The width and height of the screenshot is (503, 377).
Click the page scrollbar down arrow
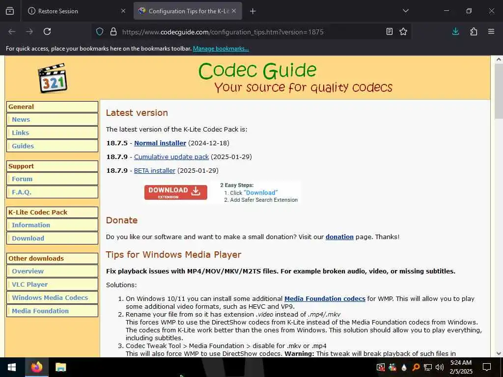(x=499, y=353)
